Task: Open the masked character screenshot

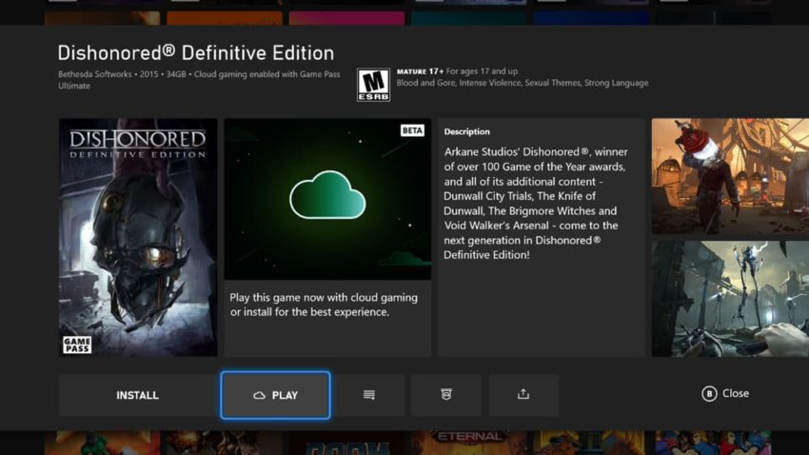Action: coord(730,176)
